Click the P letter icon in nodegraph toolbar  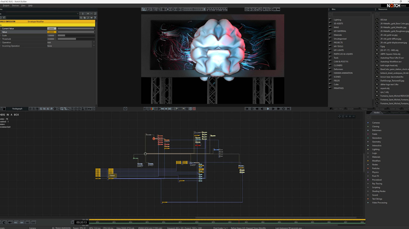[51, 109]
